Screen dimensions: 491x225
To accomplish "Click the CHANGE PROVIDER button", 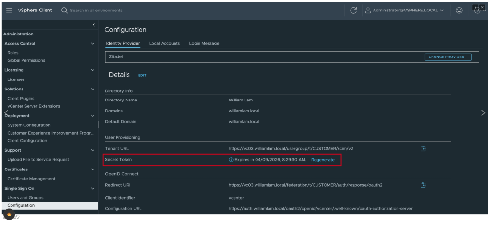I will click(x=448, y=57).
